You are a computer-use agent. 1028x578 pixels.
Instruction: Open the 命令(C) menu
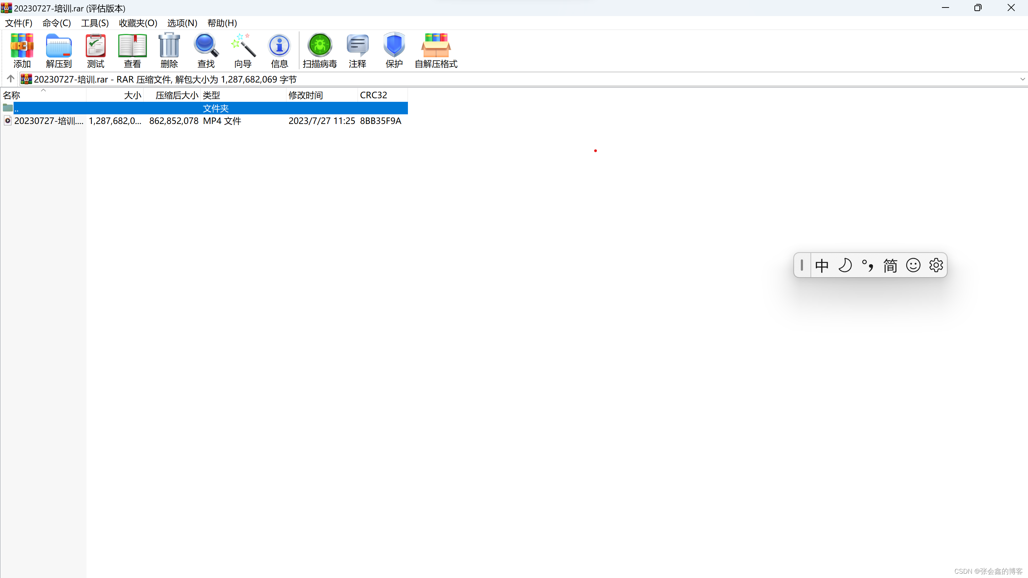click(x=57, y=23)
